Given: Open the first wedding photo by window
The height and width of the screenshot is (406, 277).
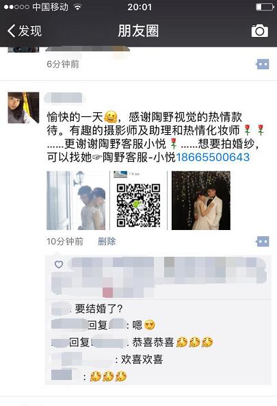Looking at the screenshot, I should (76, 201).
